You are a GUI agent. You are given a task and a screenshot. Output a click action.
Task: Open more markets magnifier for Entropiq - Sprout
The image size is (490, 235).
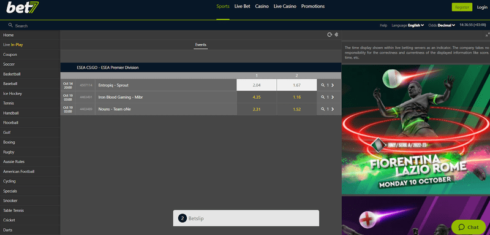coord(323,85)
